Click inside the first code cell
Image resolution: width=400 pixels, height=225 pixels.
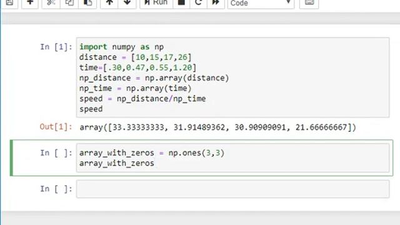click(232, 77)
